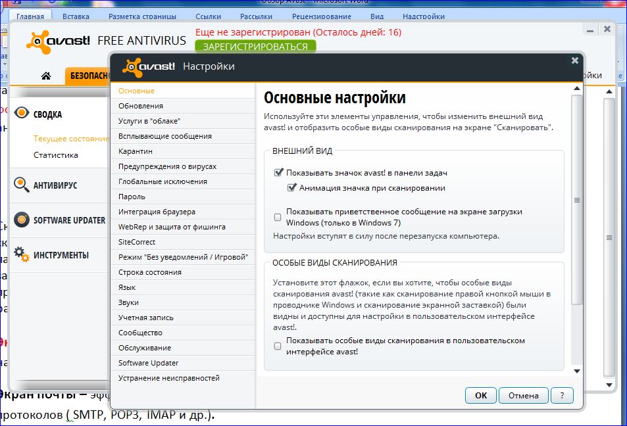Viewport: 627px width, 426px height.
Task: Open Word Вставка ribbon tab
Action: (x=76, y=16)
